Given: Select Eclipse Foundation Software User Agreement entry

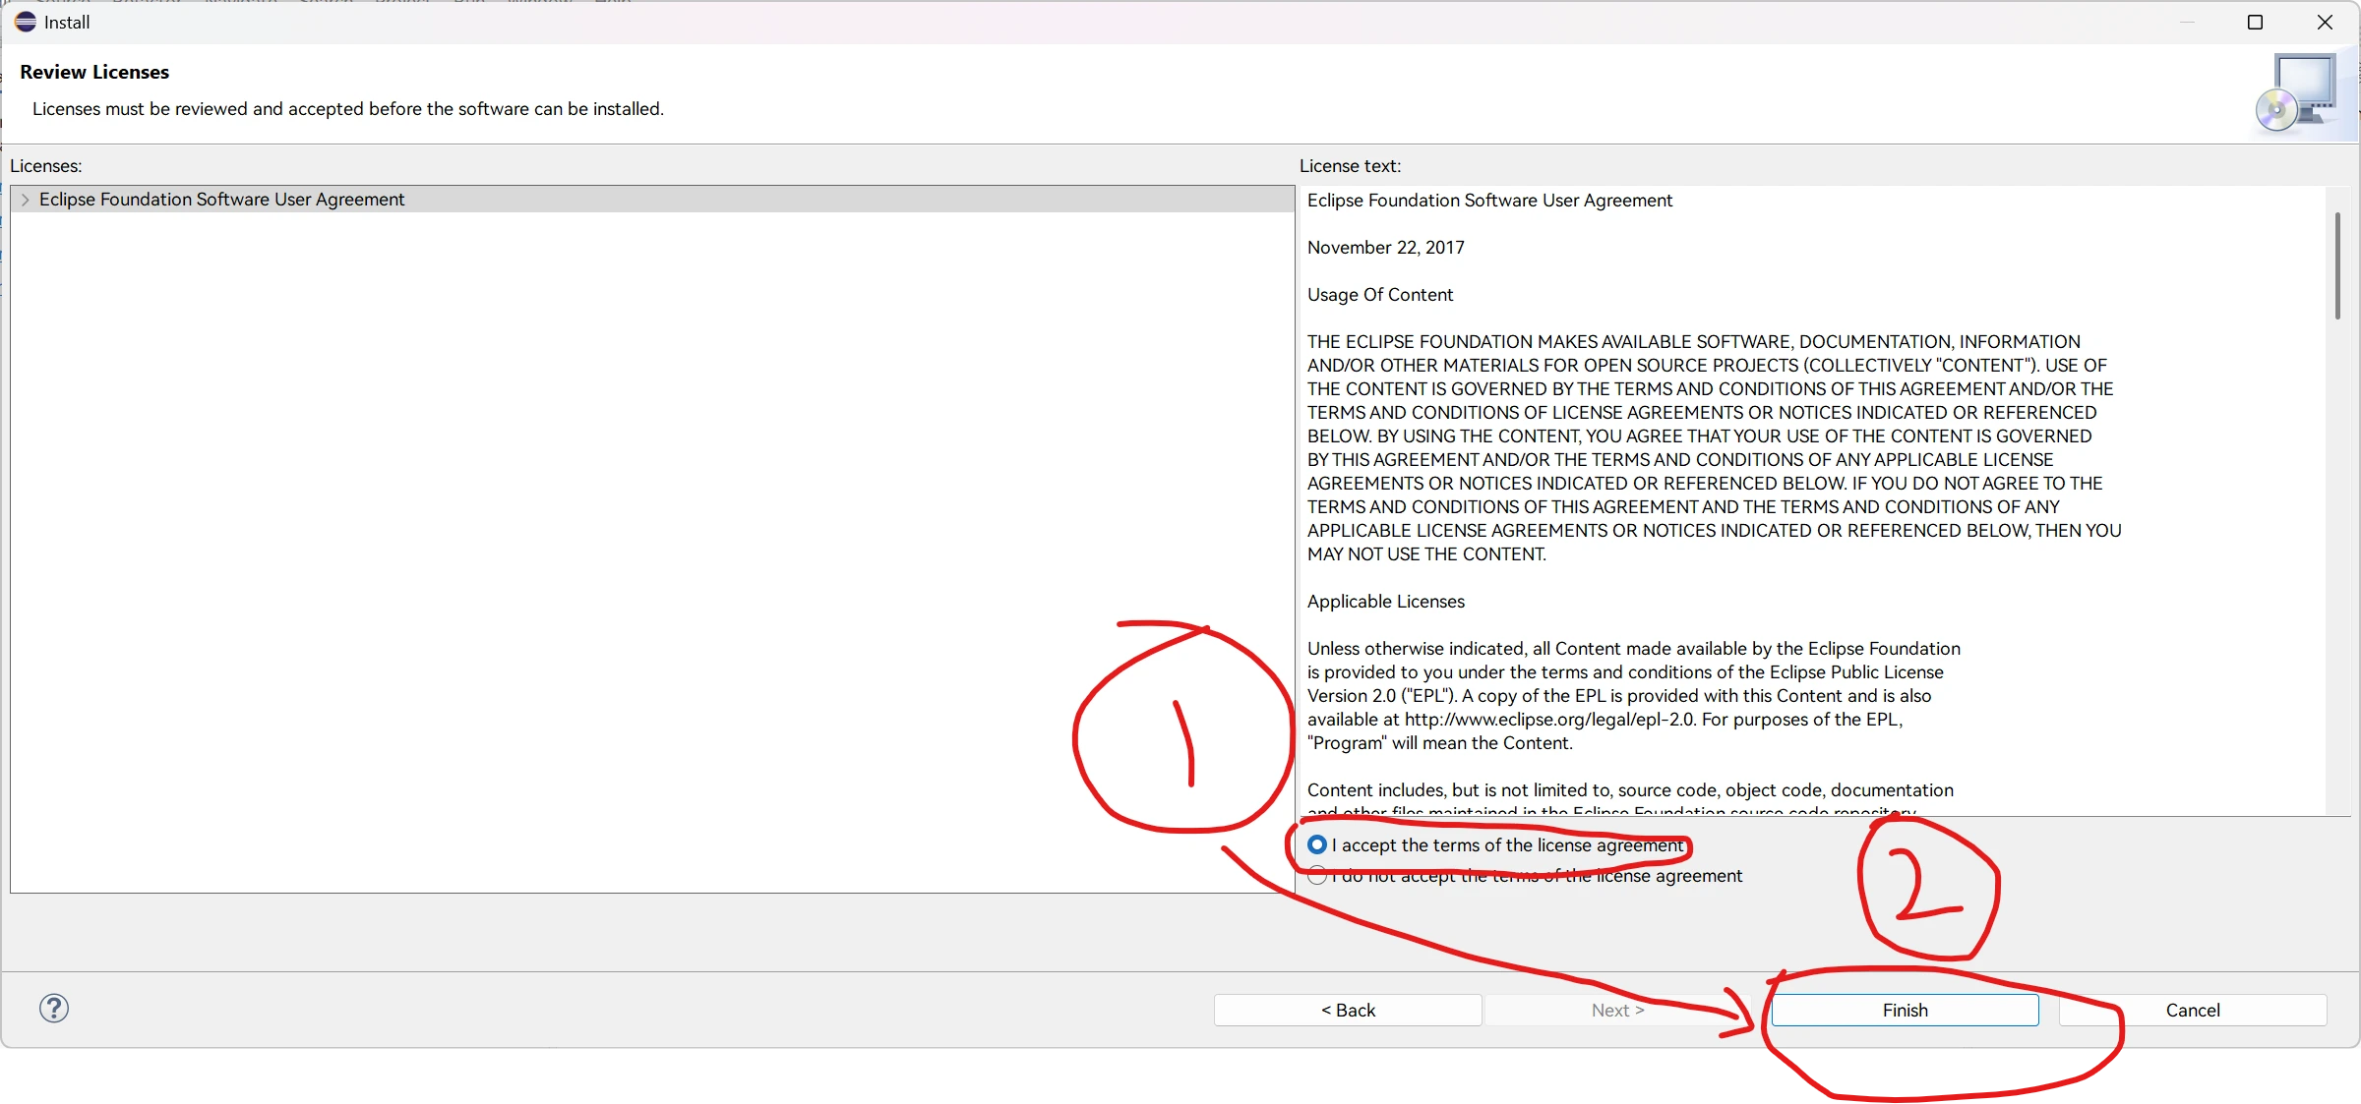Looking at the screenshot, I should (221, 200).
